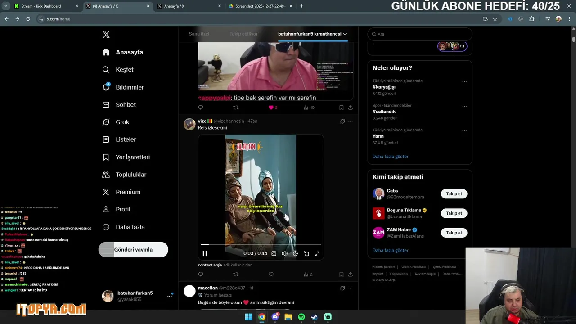The width and height of the screenshot is (576, 324).
Task: Follow ZAM Haber account
Action: pos(454,233)
